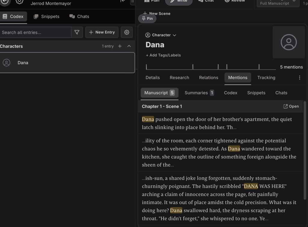Viewport: 308px width, 227px height.
Task: Select the Mentions tab
Action: 238,78
